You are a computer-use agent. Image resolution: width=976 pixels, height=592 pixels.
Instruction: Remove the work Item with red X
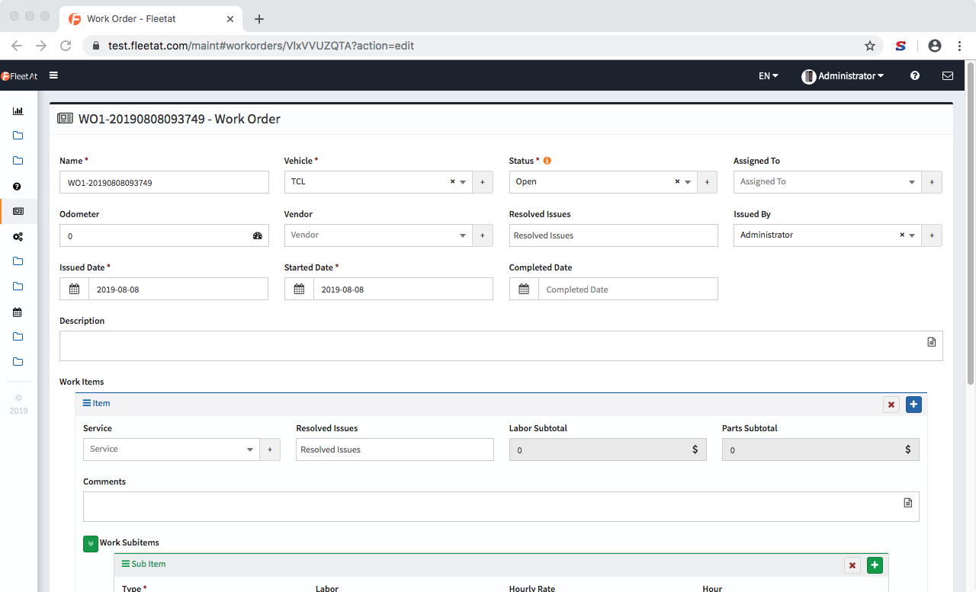(x=891, y=405)
